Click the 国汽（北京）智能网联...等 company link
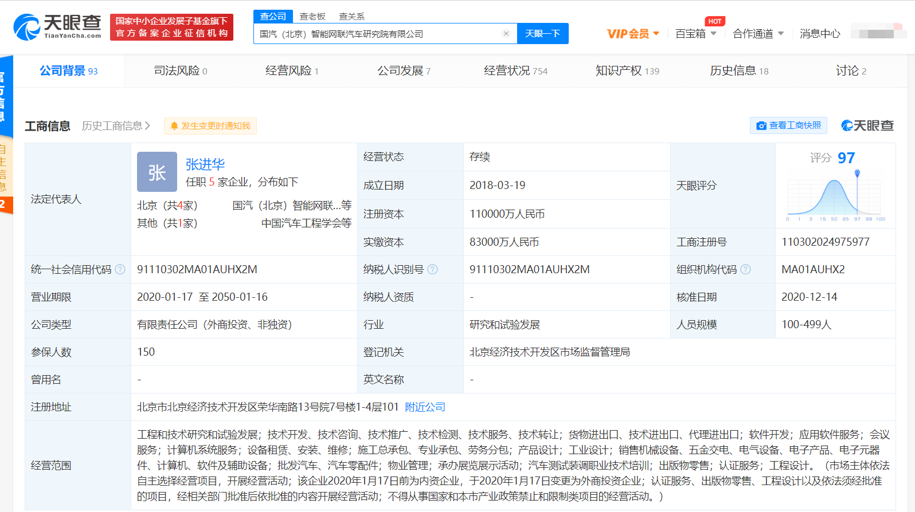 [292, 206]
